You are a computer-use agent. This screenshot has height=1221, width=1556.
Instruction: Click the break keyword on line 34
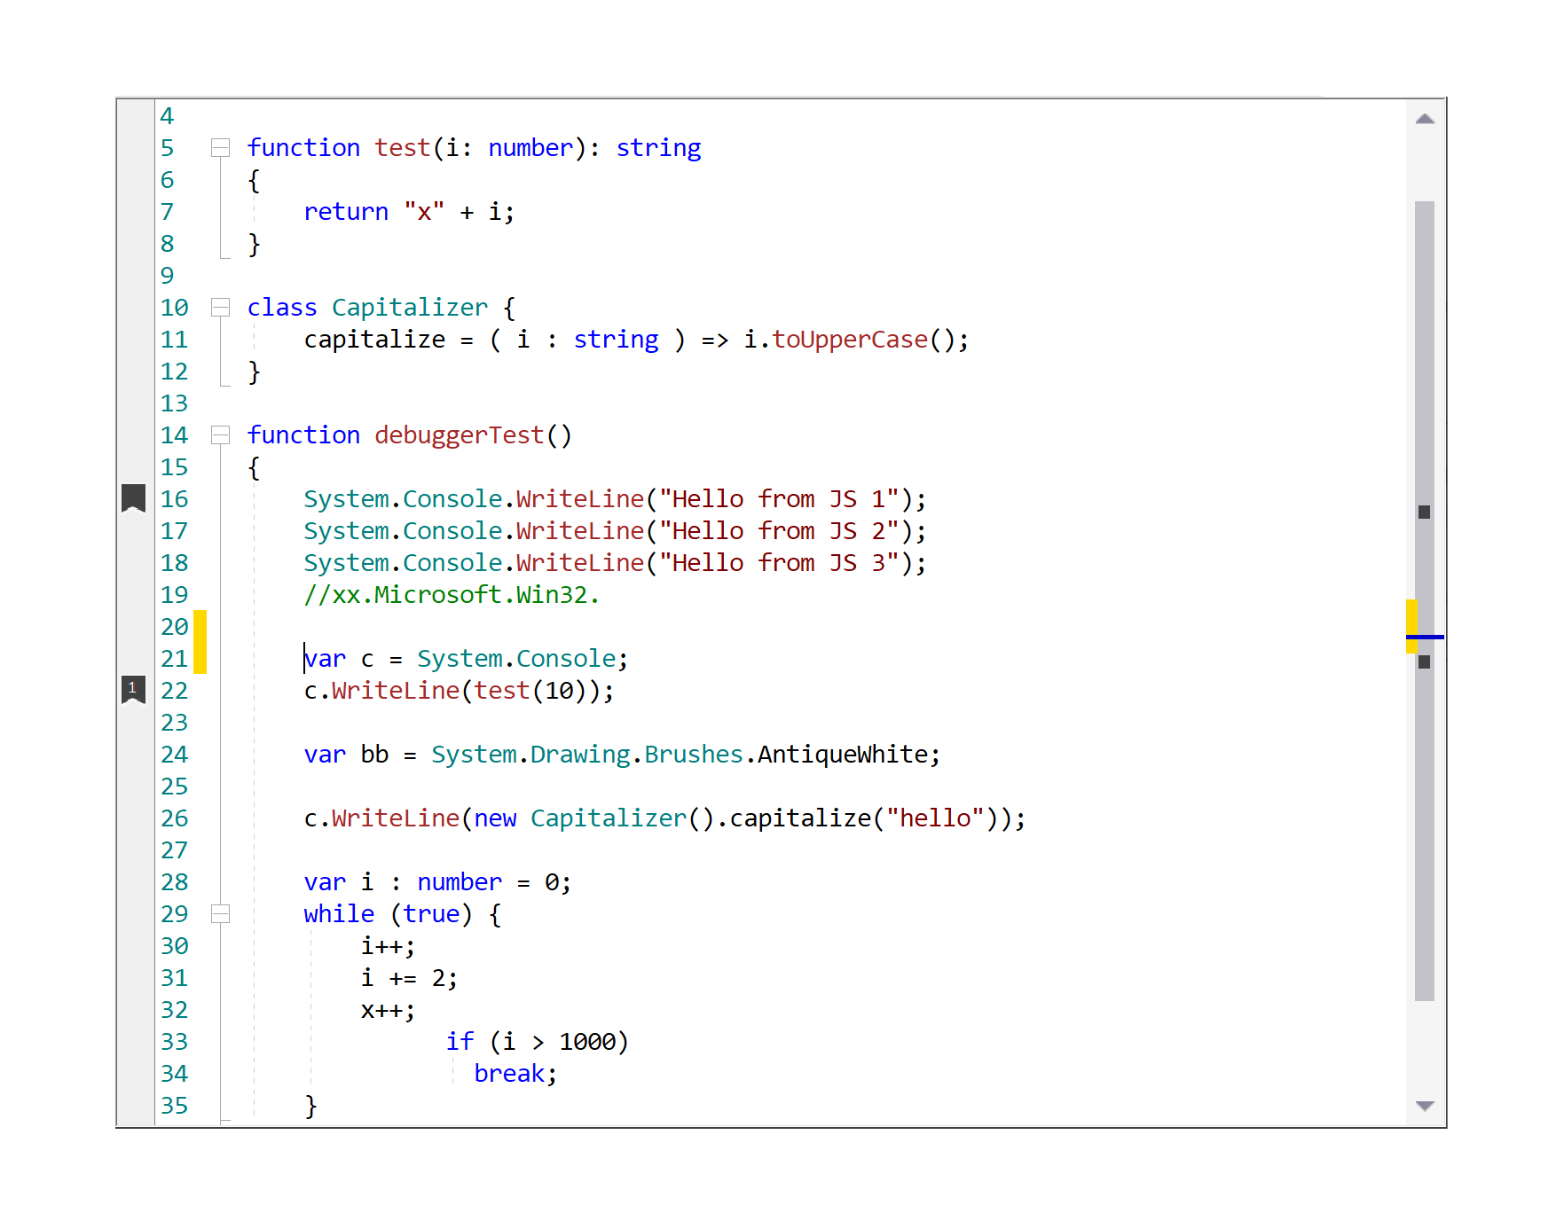point(508,1073)
